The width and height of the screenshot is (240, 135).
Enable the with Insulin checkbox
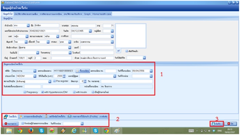[74, 92]
